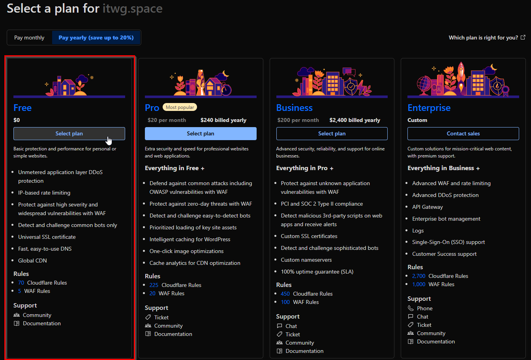The image size is (531, 360).
Task: Select the Pro plan button
Action: 201,133
